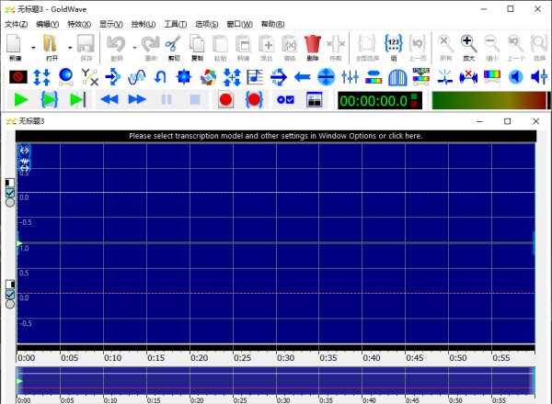The width and height of the screenshot is (552, 404).
Task: Open the 编辑(Y) menu
Action: pyautogui.click(x=48, y=24)
